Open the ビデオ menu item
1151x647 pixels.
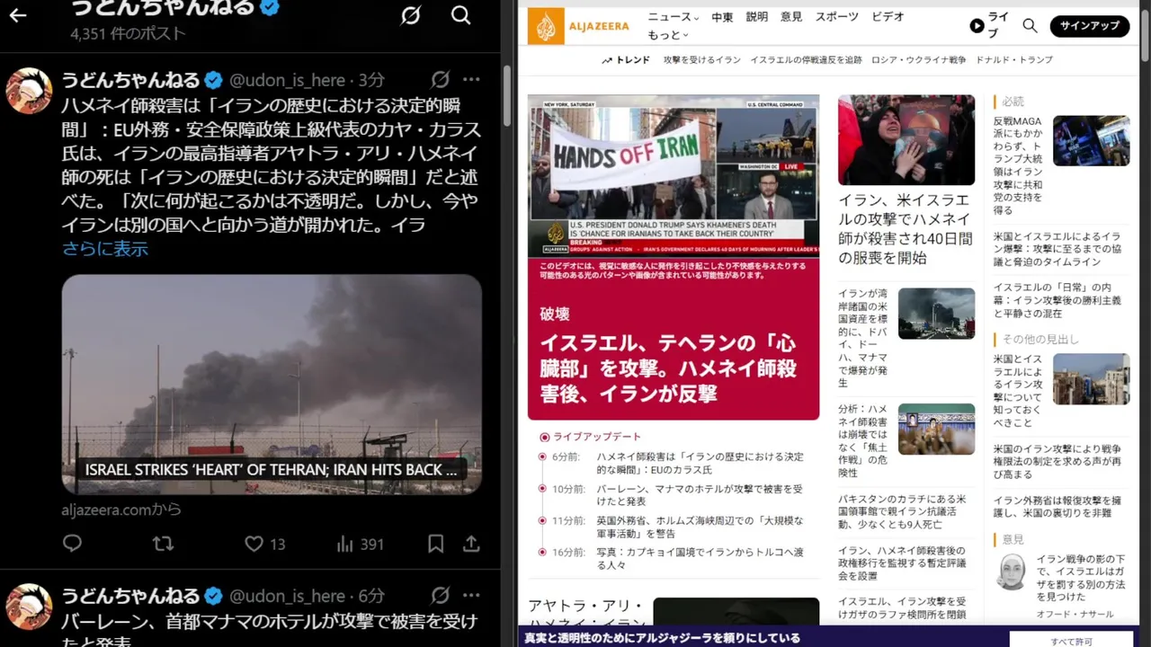click(888, 17)
